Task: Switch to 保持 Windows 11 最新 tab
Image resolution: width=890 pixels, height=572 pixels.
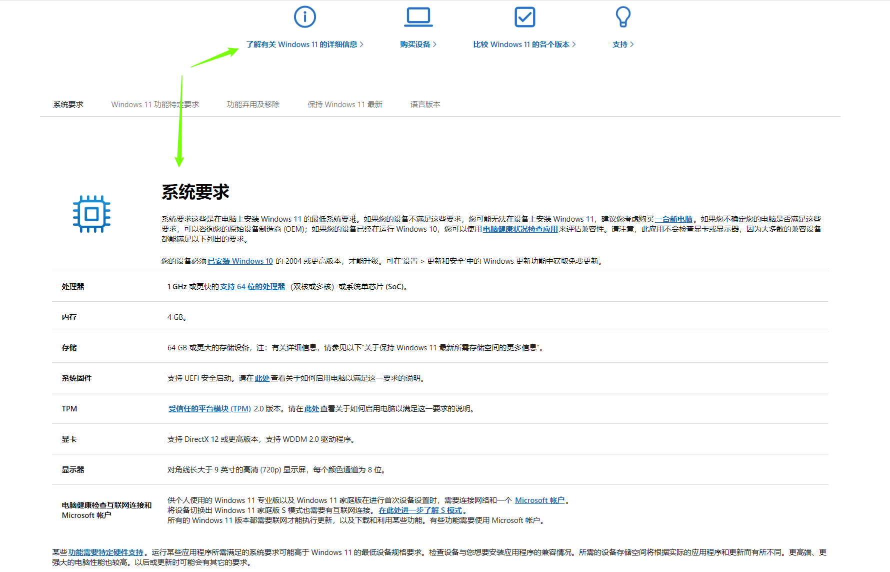Action: (345, 105)
